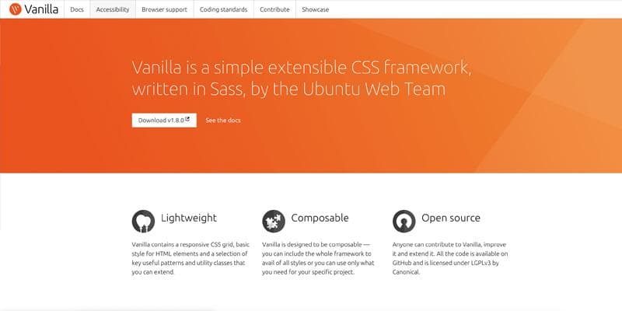Open the Browser support page
The image size is (622, 311).
click(164, 9)
